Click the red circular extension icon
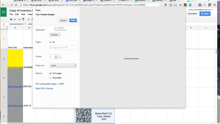Screen dimensions: 220x124 pyautogui.click(x=170, y=5)
